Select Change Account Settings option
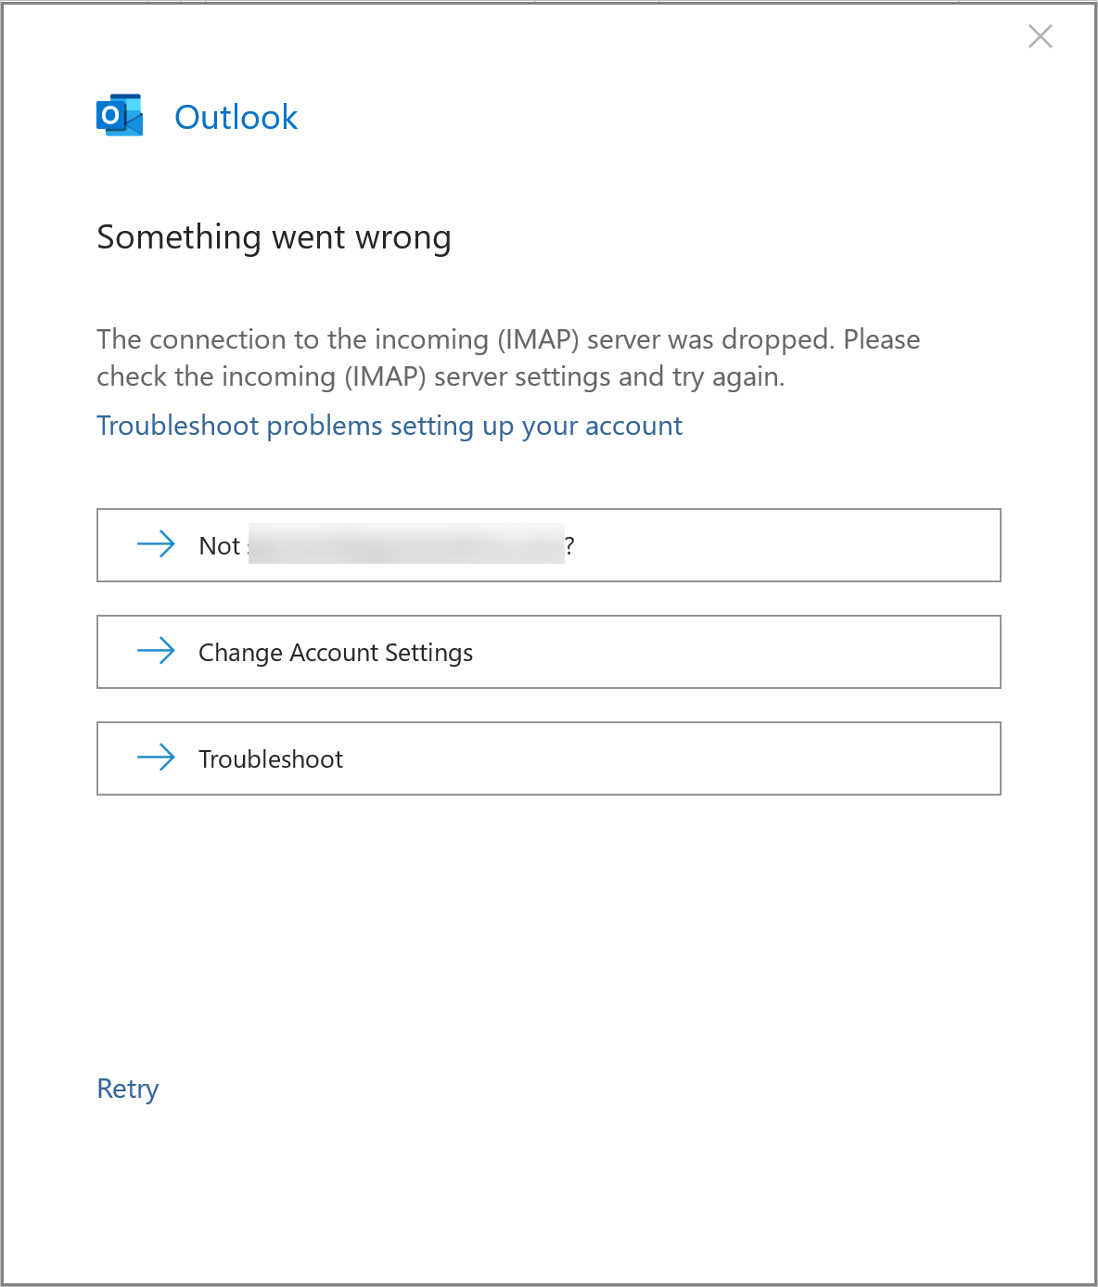The width and height of the screenshot is (1098, 1287). [549, 652]
